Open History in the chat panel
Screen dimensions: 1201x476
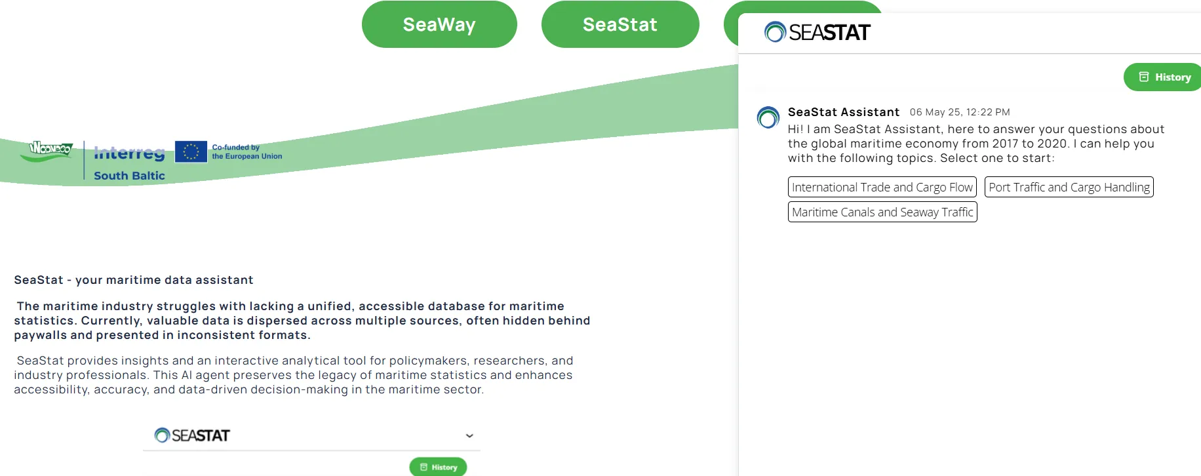[x=1164, y=77]
